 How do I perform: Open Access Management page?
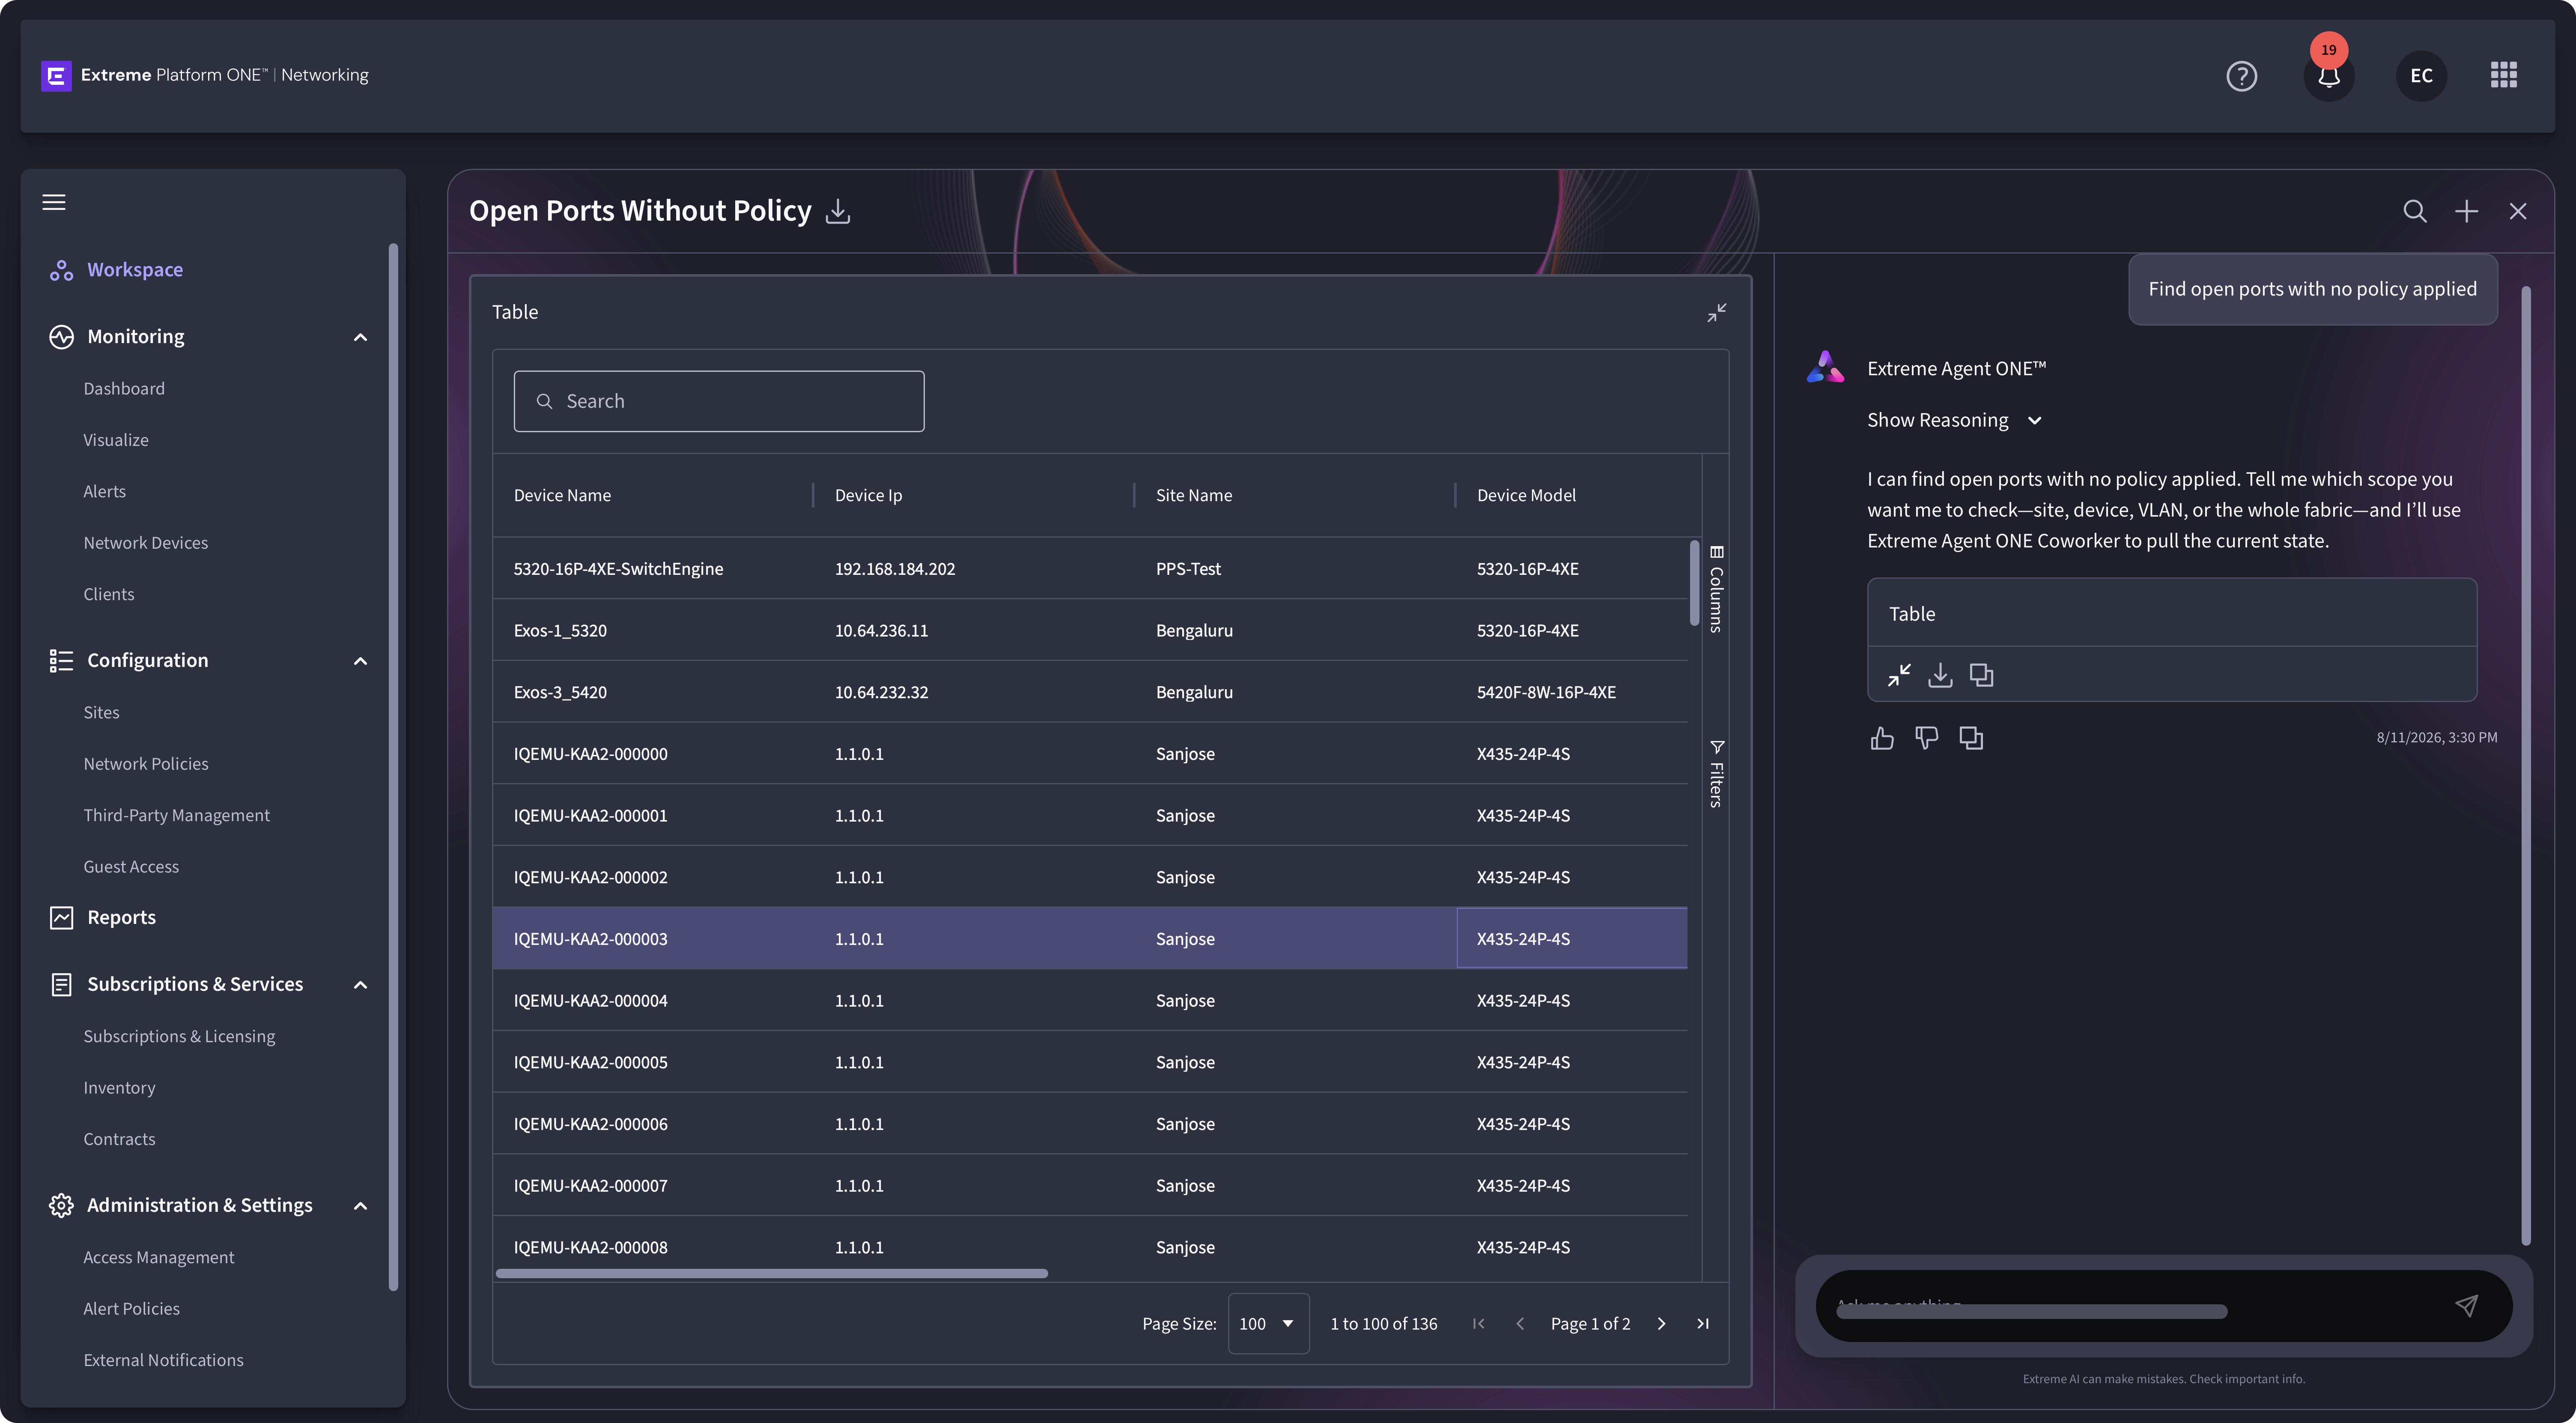click(159, 1258)
